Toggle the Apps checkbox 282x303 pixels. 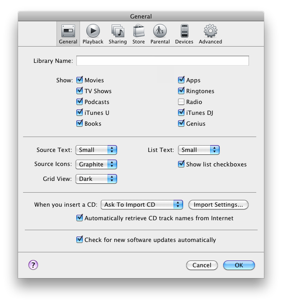(181, 80)
